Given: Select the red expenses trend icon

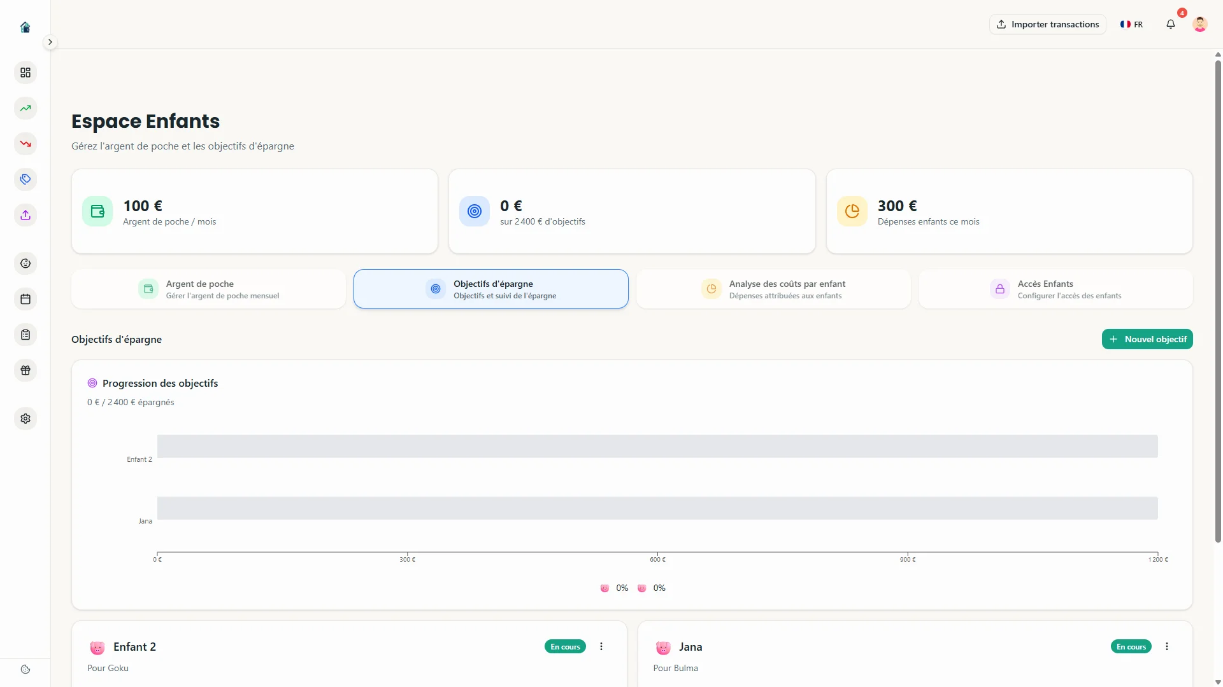Looking at the screenshot, I should [x=25, y=144].
